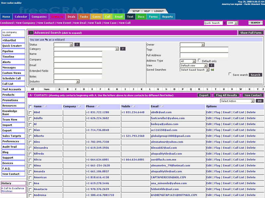
Task: Open the Address Type dropdown showing All
Action: 188,61
